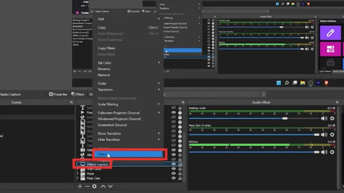This screenshot has width=344, height=193.
Task: Click highlighted Filters context menu entry
Action: click(129, 154)
